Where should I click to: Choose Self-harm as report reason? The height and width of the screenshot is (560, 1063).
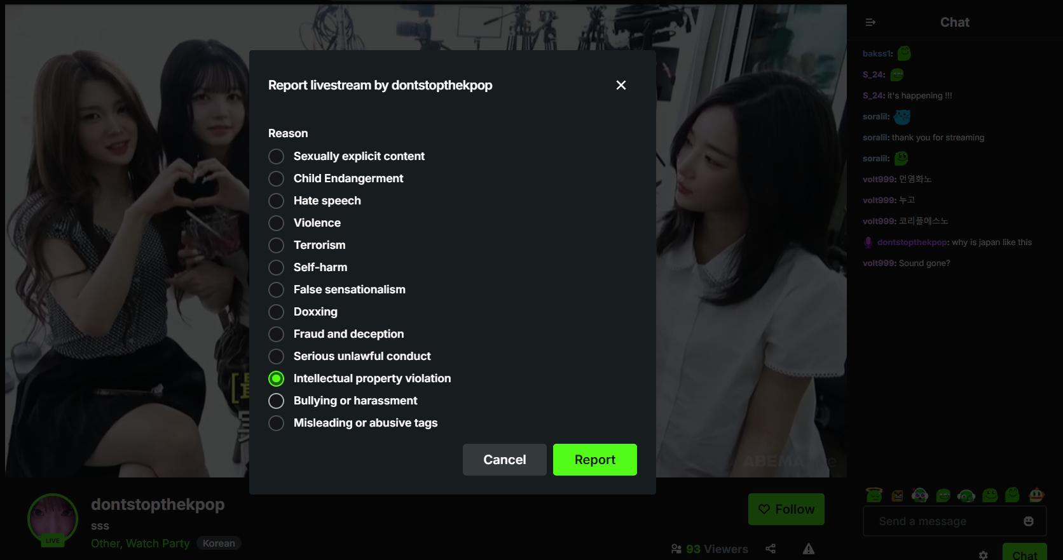[x=276, y=267]
